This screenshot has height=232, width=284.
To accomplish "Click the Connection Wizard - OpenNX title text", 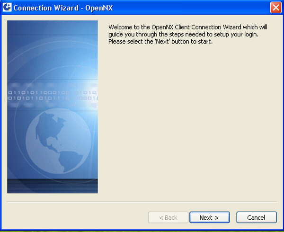I will tap(63, 8).
